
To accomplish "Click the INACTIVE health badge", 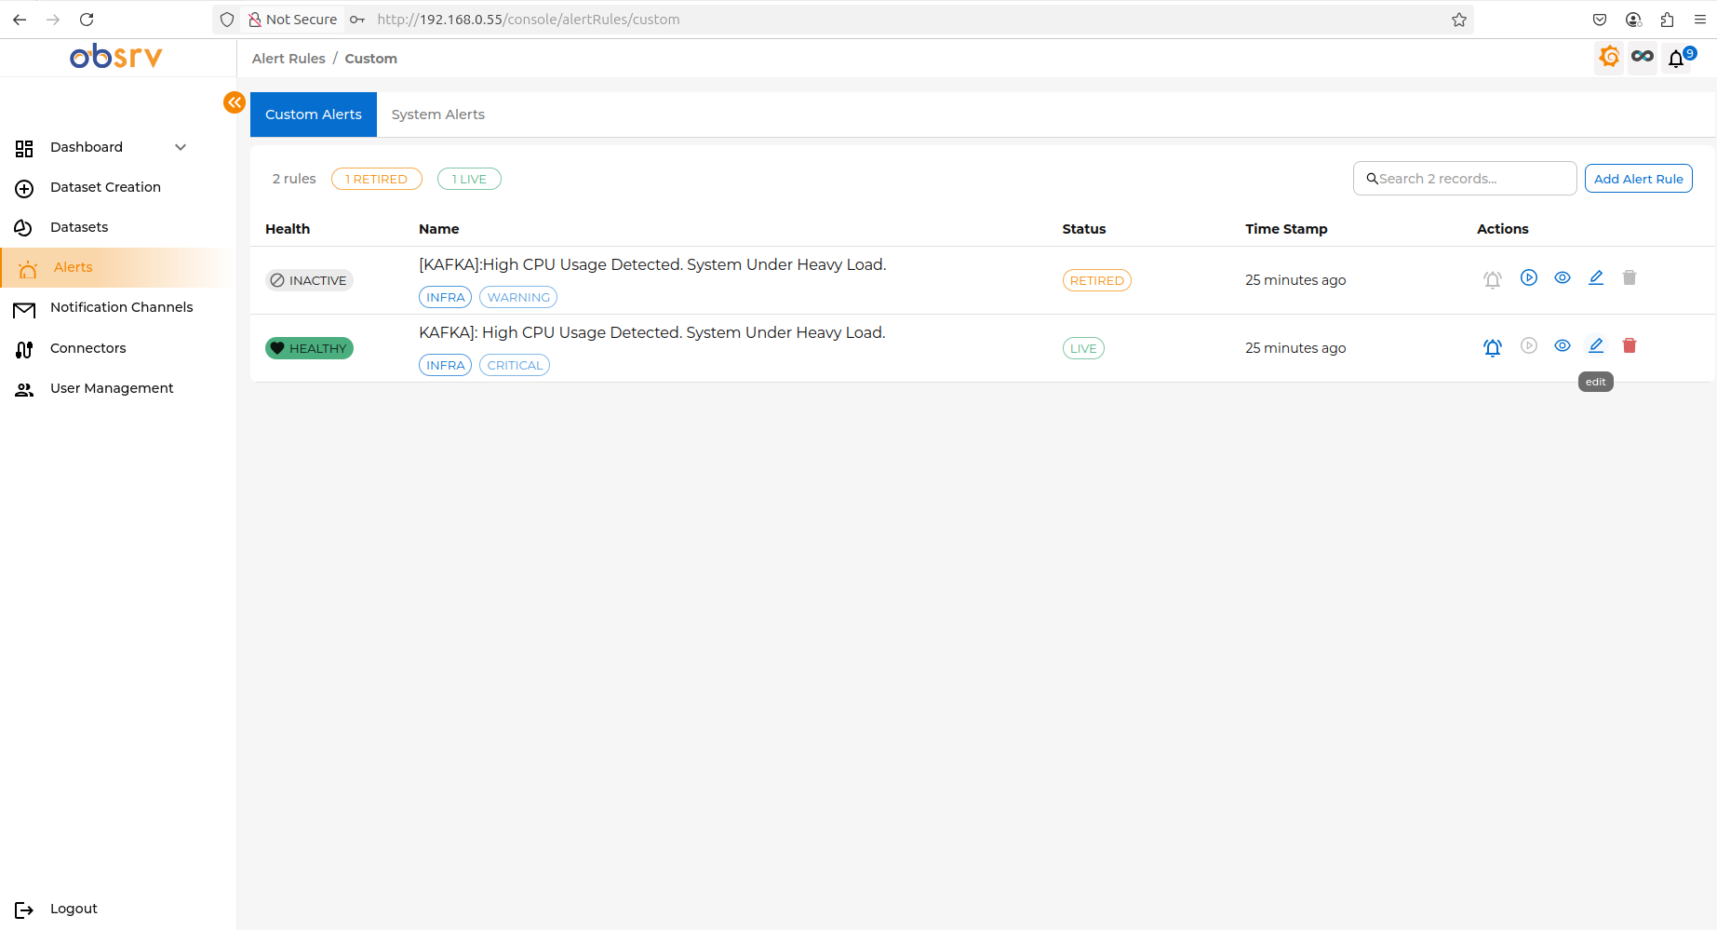I will [x=310, y=280].
